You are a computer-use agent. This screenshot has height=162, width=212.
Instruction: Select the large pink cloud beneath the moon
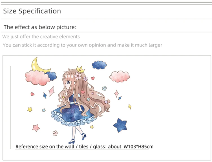(37, 78)
